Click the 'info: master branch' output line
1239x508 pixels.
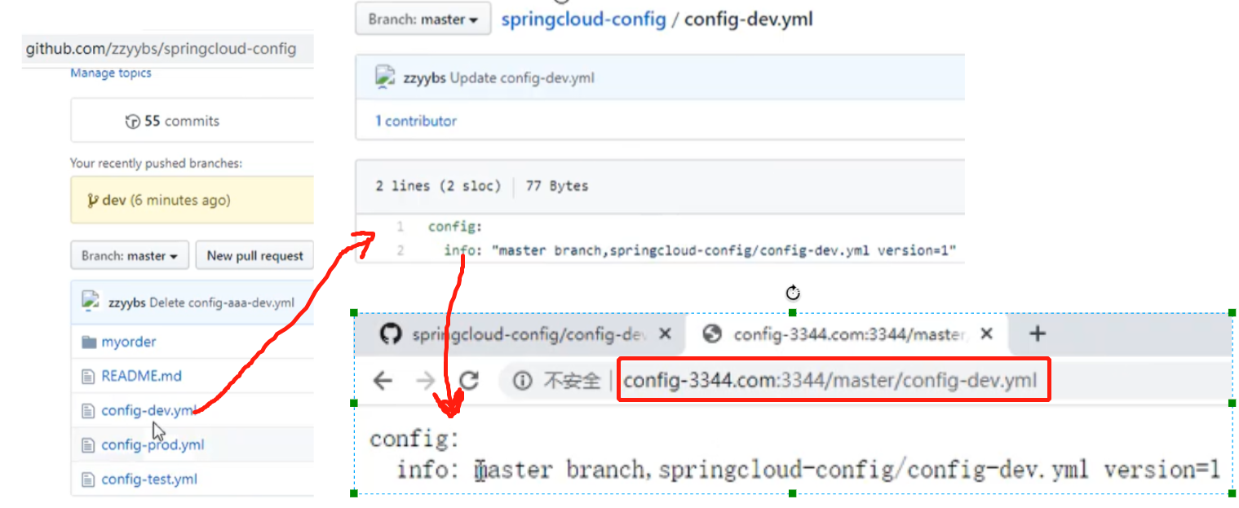[808, 470]
